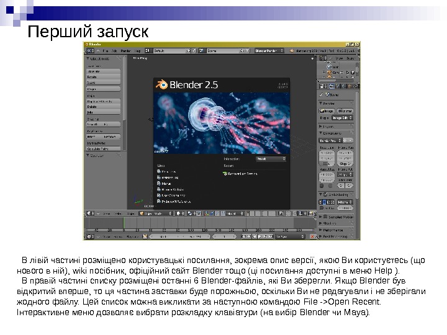Screen dimensions: 447x335
Task: Open the No Sync playback dropdown
Action: (290, 236)
